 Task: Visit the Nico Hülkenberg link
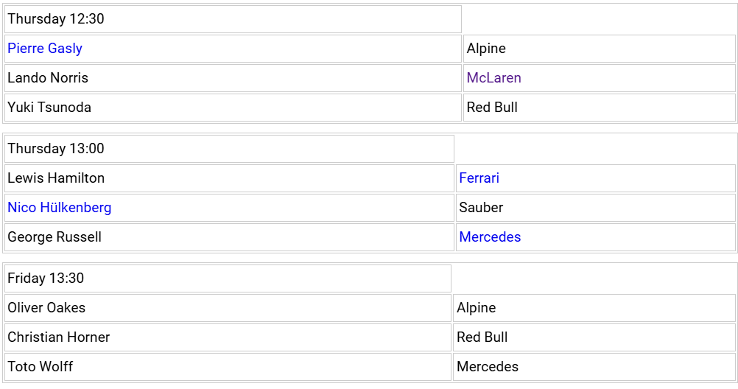pyautogui.click(x=60, y=208)
